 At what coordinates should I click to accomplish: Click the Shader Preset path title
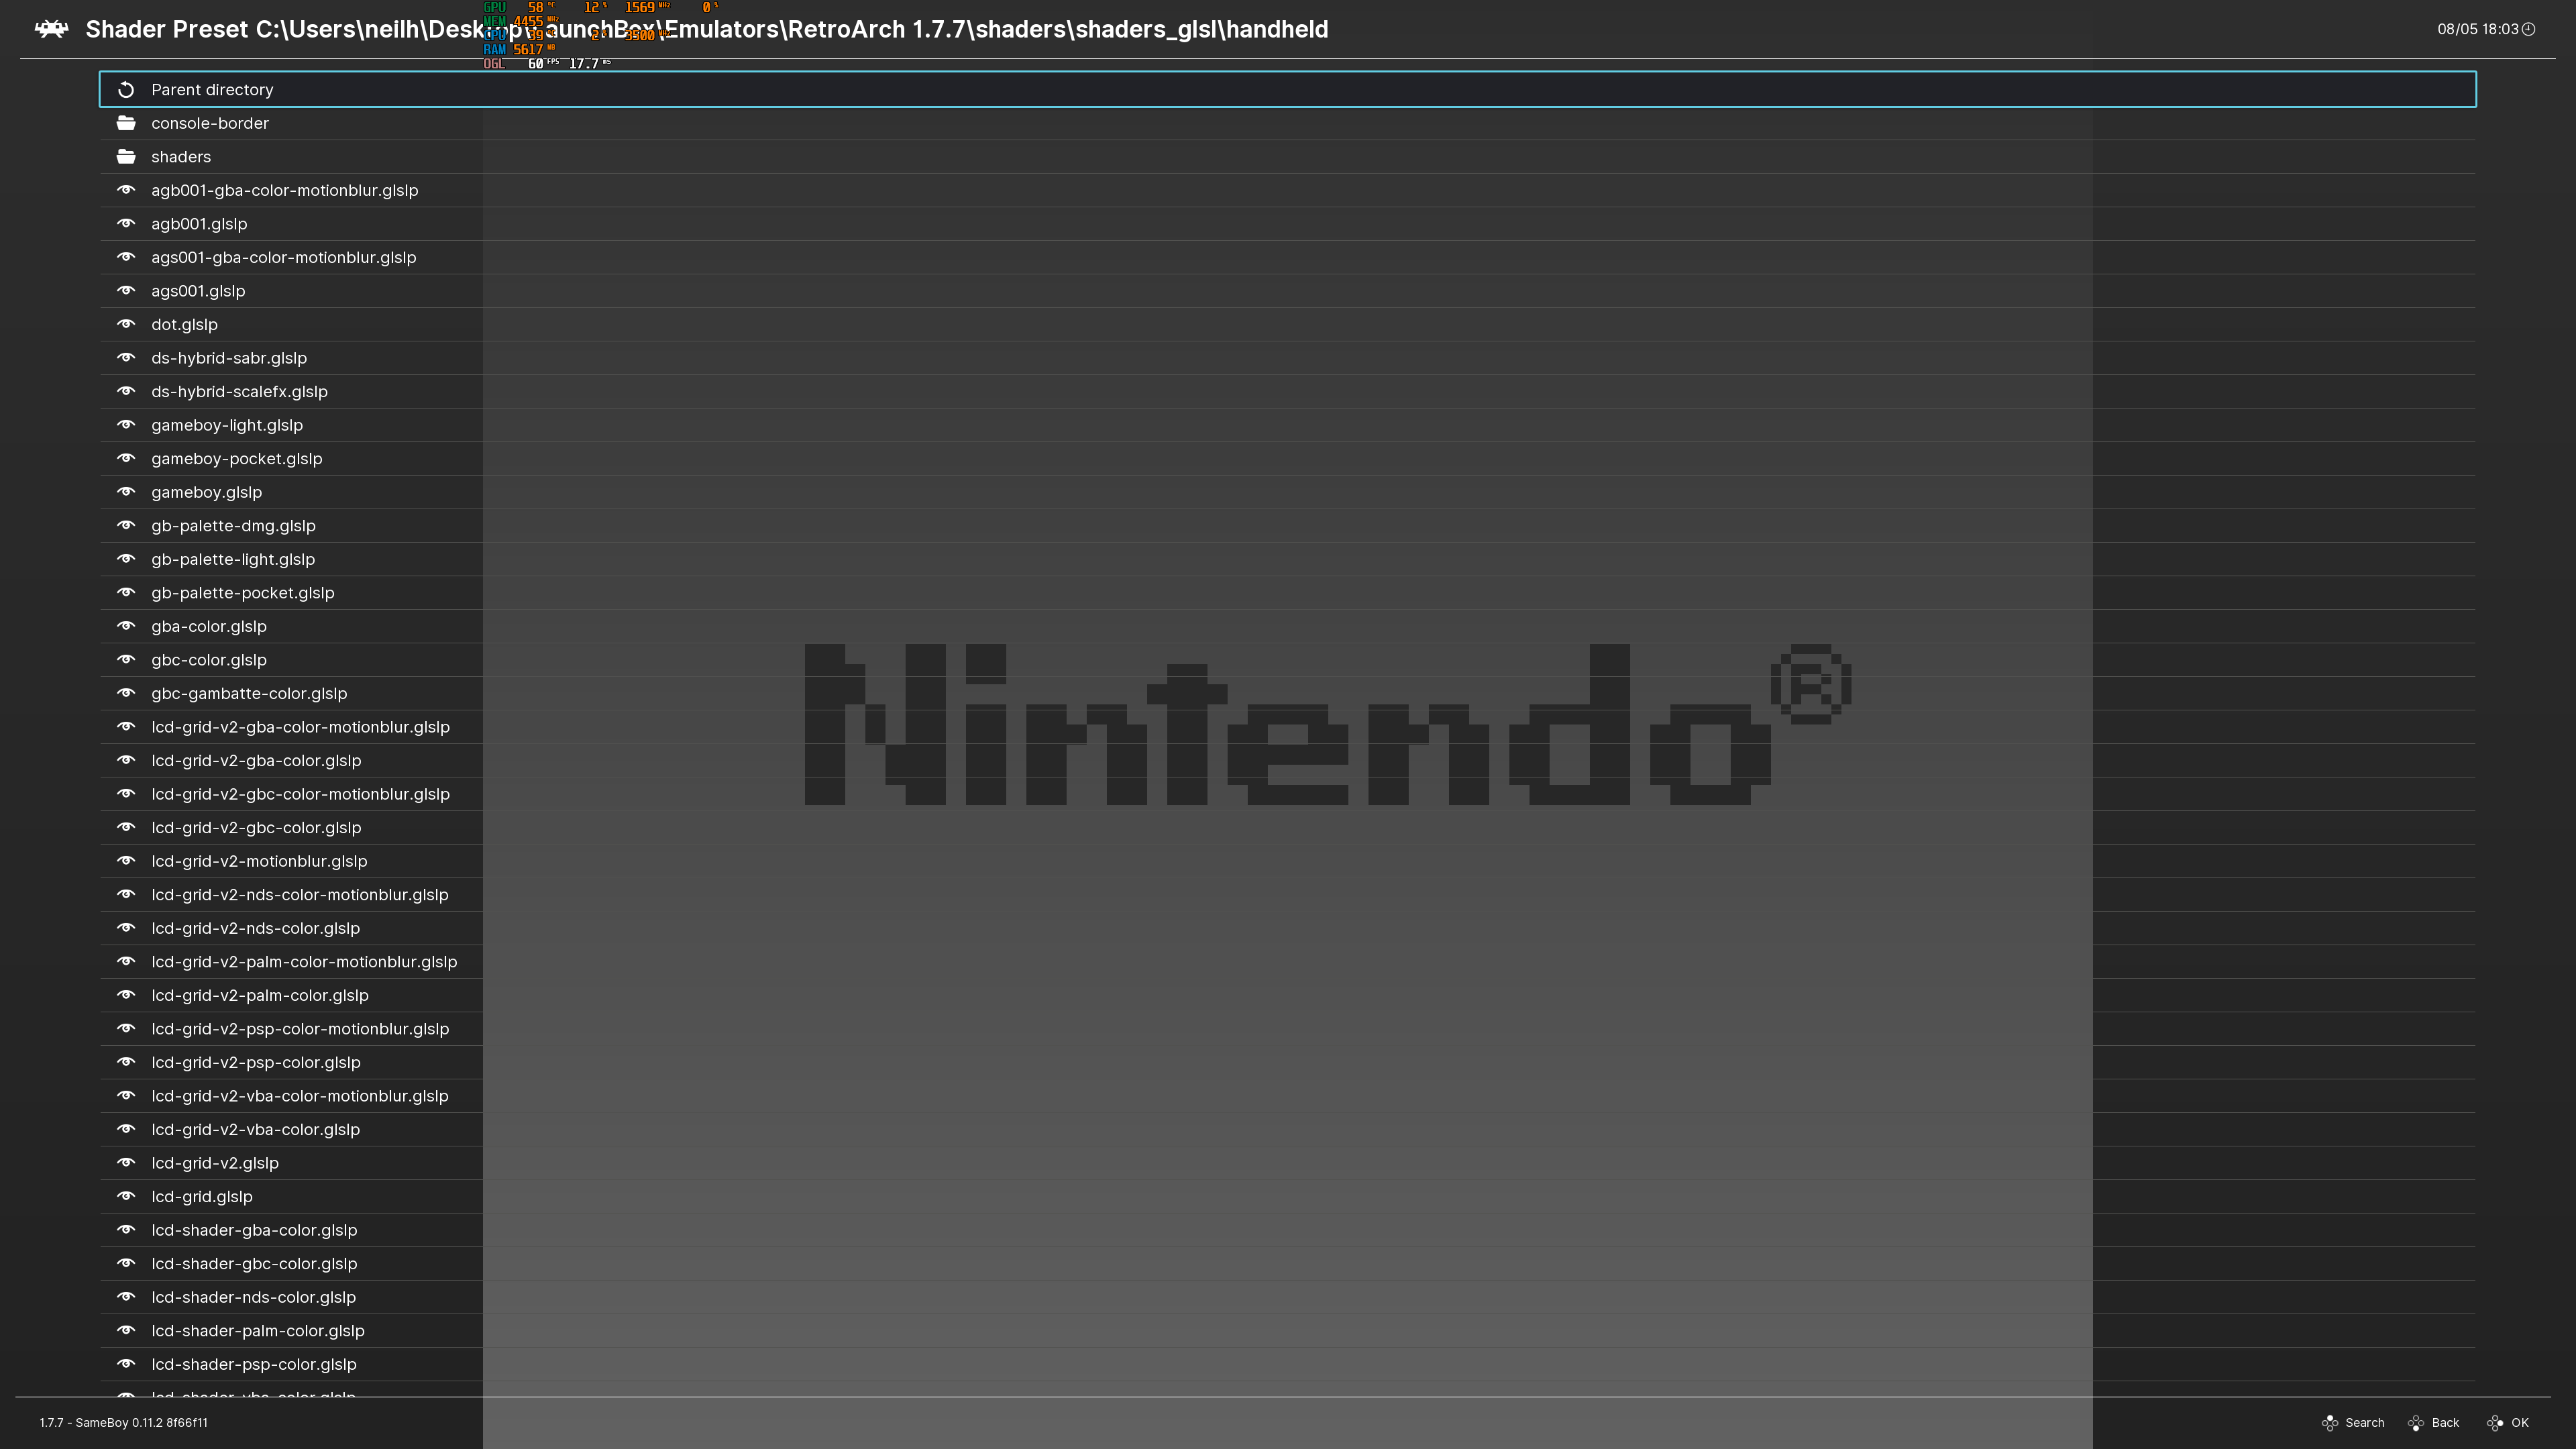click(x=707, y=29)
